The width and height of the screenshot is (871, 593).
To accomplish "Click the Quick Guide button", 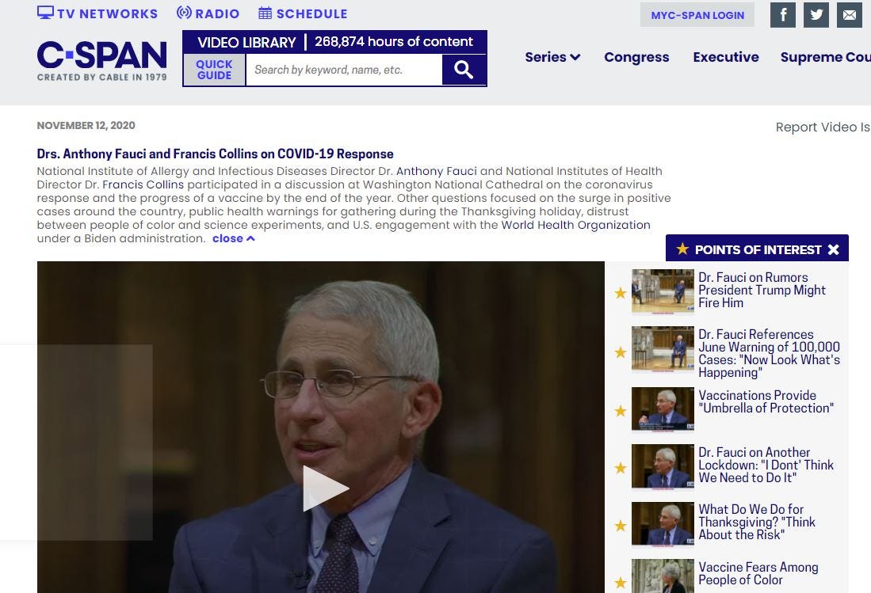I will coord(214,70).
